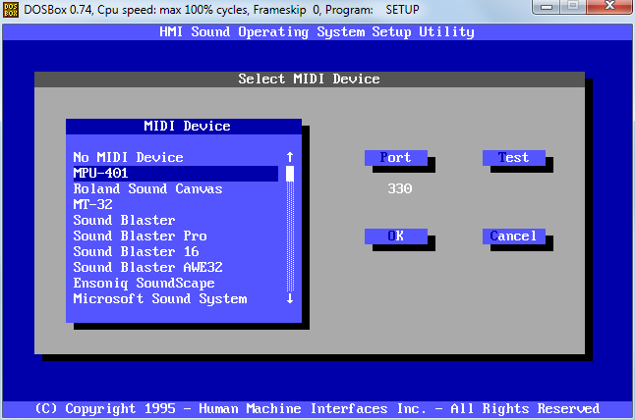Click the dotted scrollbar track
The width and height of the screenshot is (635, 420).
(x=290, y=236)
